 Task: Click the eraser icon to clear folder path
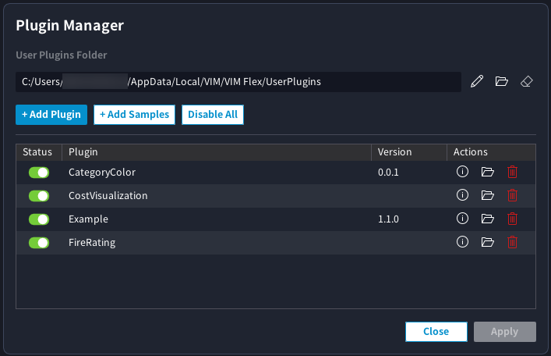pos(526,81)
